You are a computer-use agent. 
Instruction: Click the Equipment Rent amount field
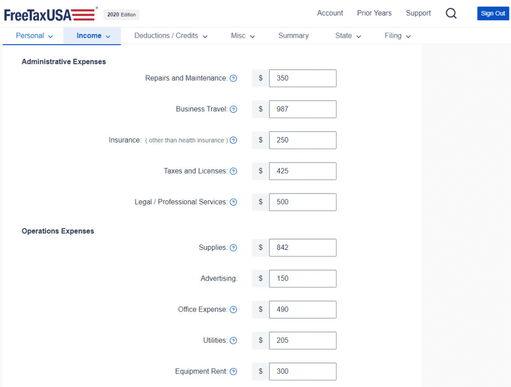point(303,371)
